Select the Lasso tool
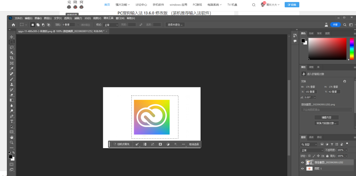 click(x=11, y=47)
